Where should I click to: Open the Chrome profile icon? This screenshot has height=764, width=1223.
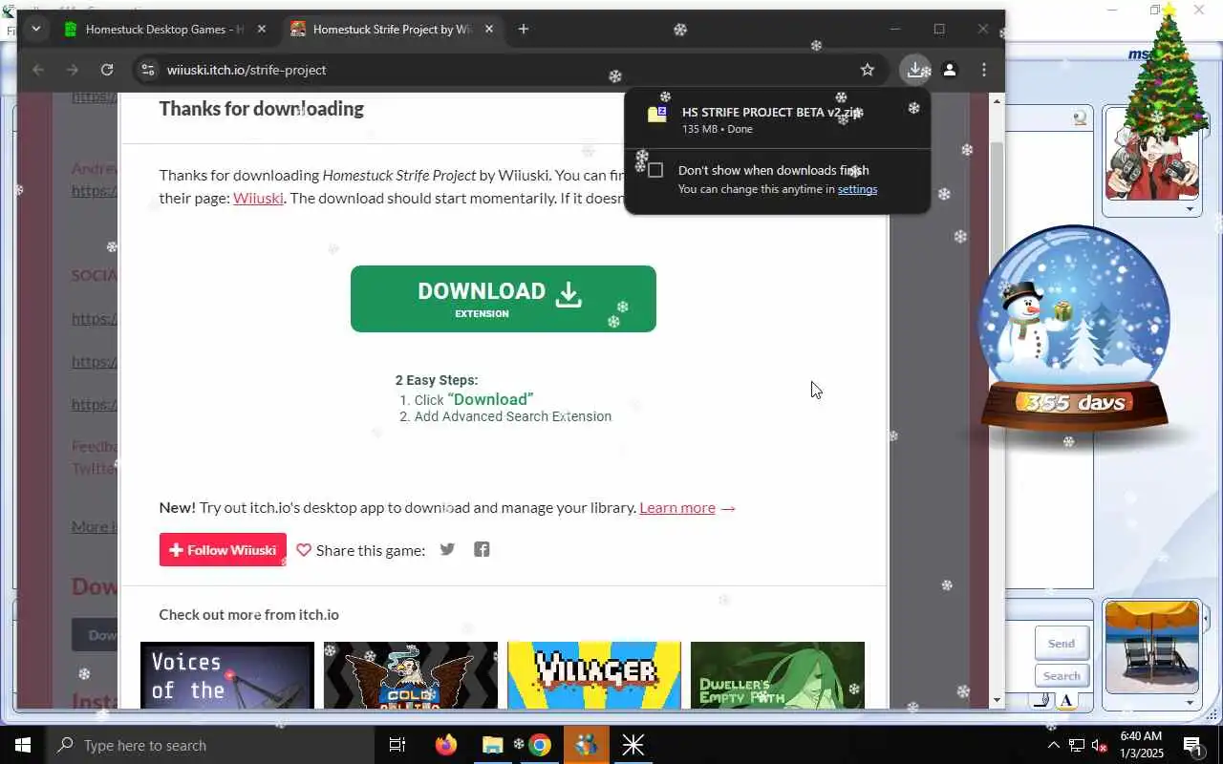(950, 70)
